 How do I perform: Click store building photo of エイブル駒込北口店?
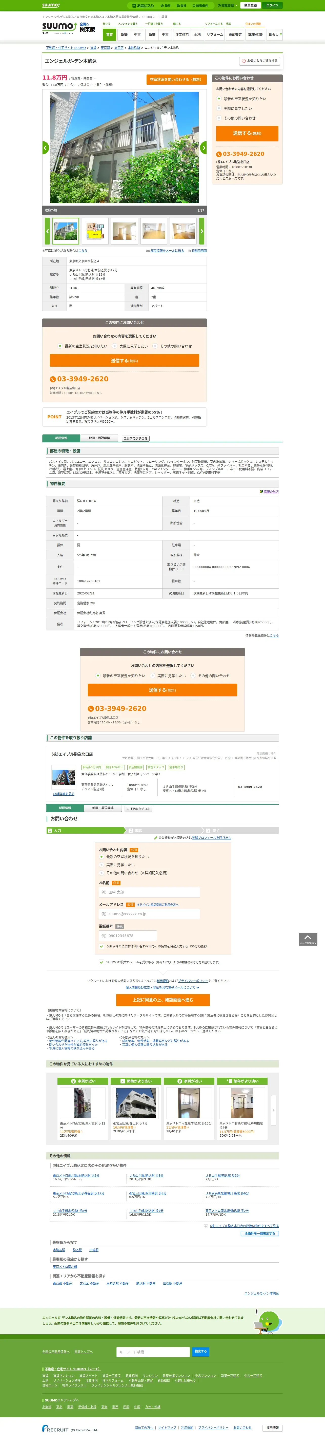pyautogui.click(x=64, y=778)
